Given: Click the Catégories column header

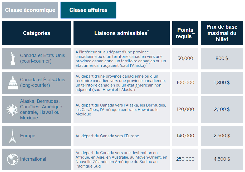Looking at the screenshot, I should tap(36, 33).
